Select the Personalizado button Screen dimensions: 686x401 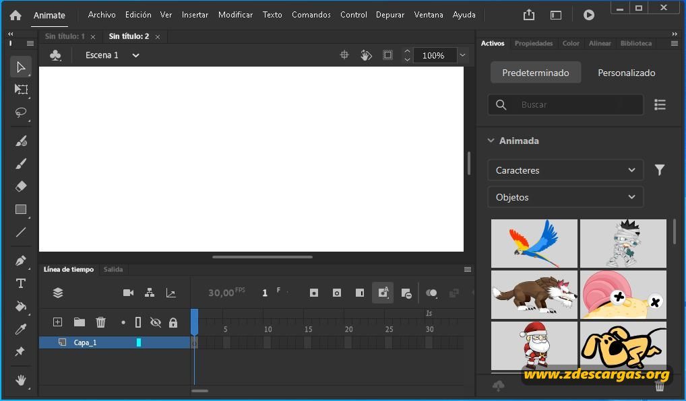(627, 73)
